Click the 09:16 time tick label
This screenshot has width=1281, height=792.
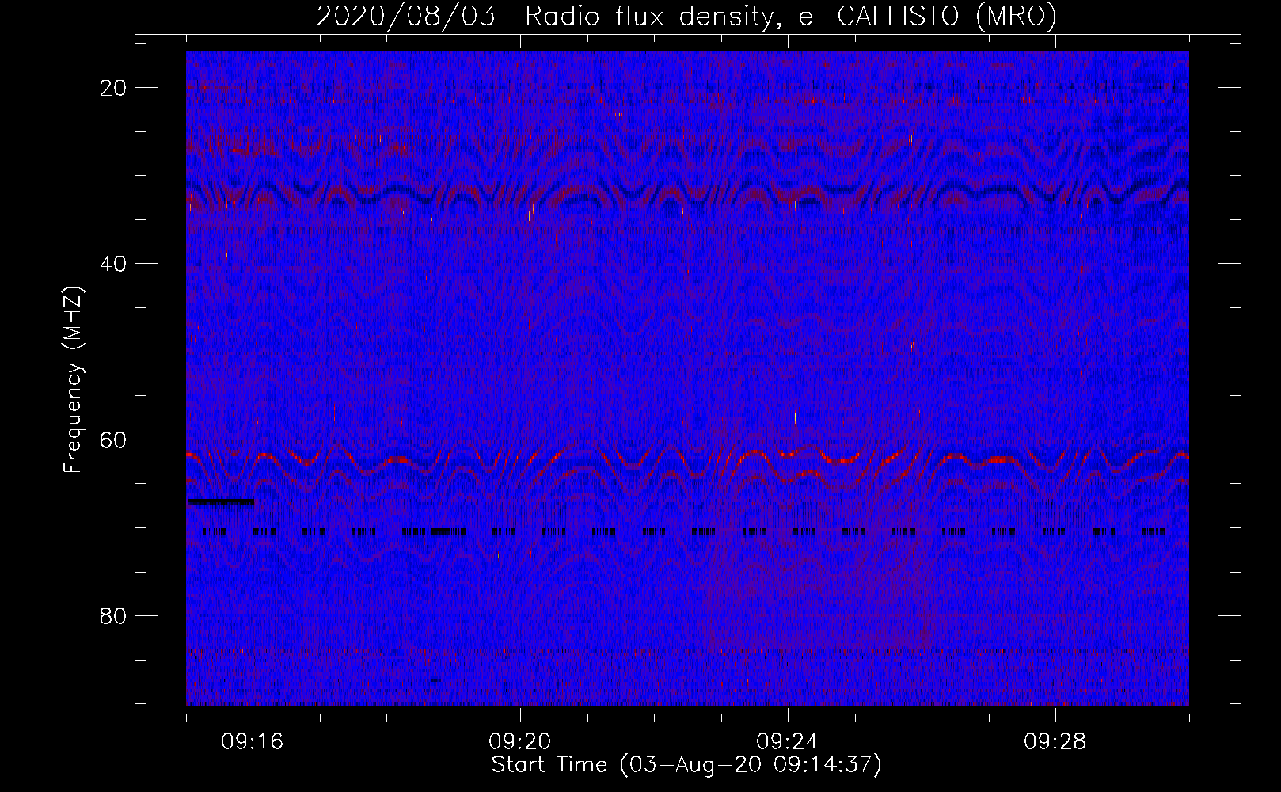pos(253,742)
